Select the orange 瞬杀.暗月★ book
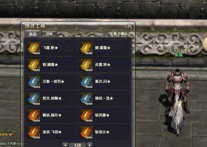Image resolution: width=207 pixels, height=147 pixels. (x=34, y=115)
